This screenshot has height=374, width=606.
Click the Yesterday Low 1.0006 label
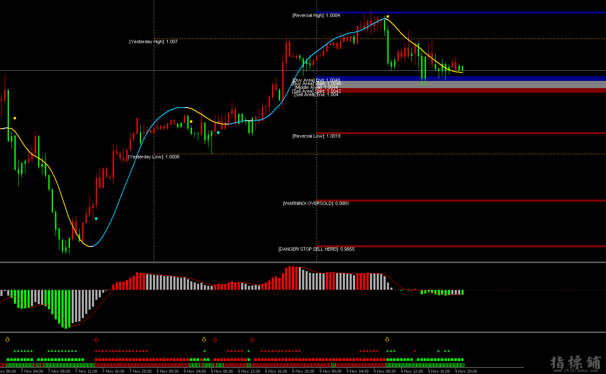click(x=154, y=157)
